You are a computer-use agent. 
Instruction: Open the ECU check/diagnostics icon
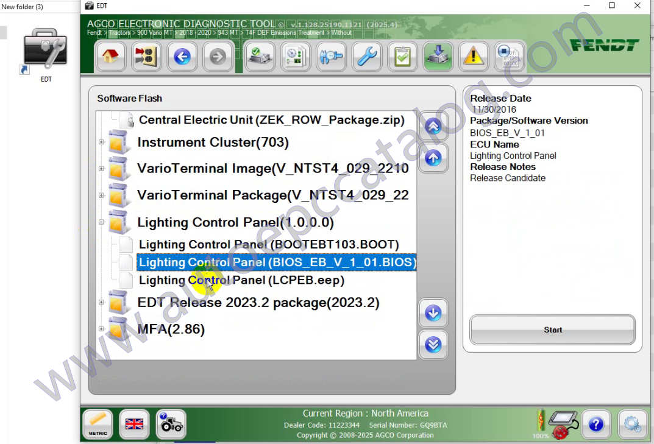[x=259, y=56]
